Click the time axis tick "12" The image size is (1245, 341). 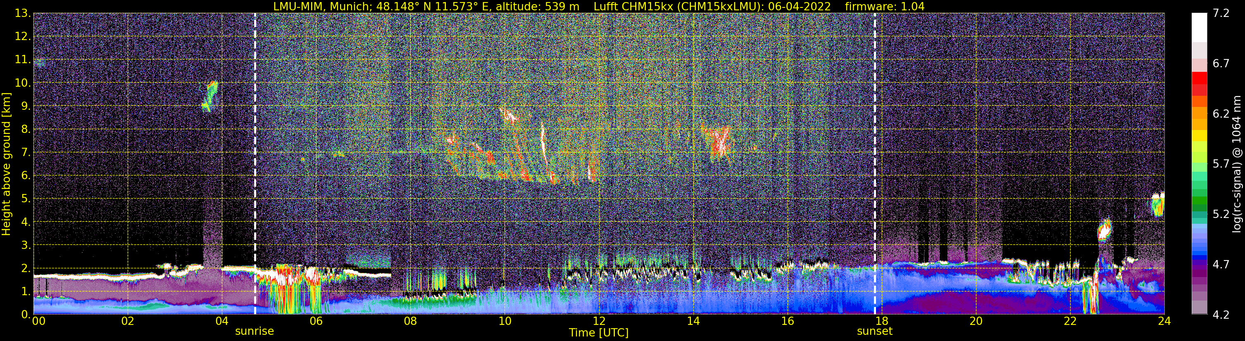(598, 322)
